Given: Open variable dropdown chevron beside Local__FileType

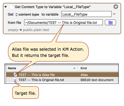Looking at the screenshot, I should pos(114,14).
